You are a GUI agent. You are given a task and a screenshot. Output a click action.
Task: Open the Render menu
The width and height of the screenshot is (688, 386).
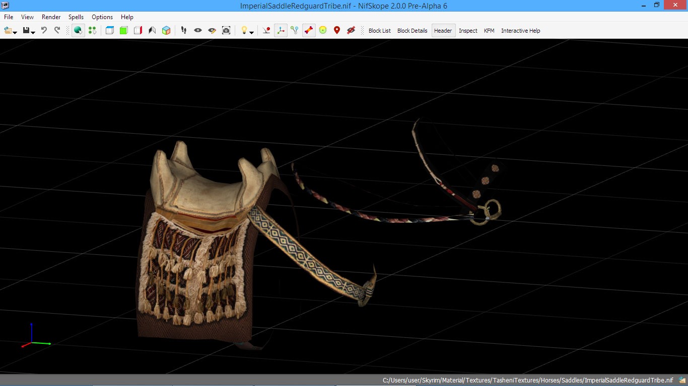51,17
